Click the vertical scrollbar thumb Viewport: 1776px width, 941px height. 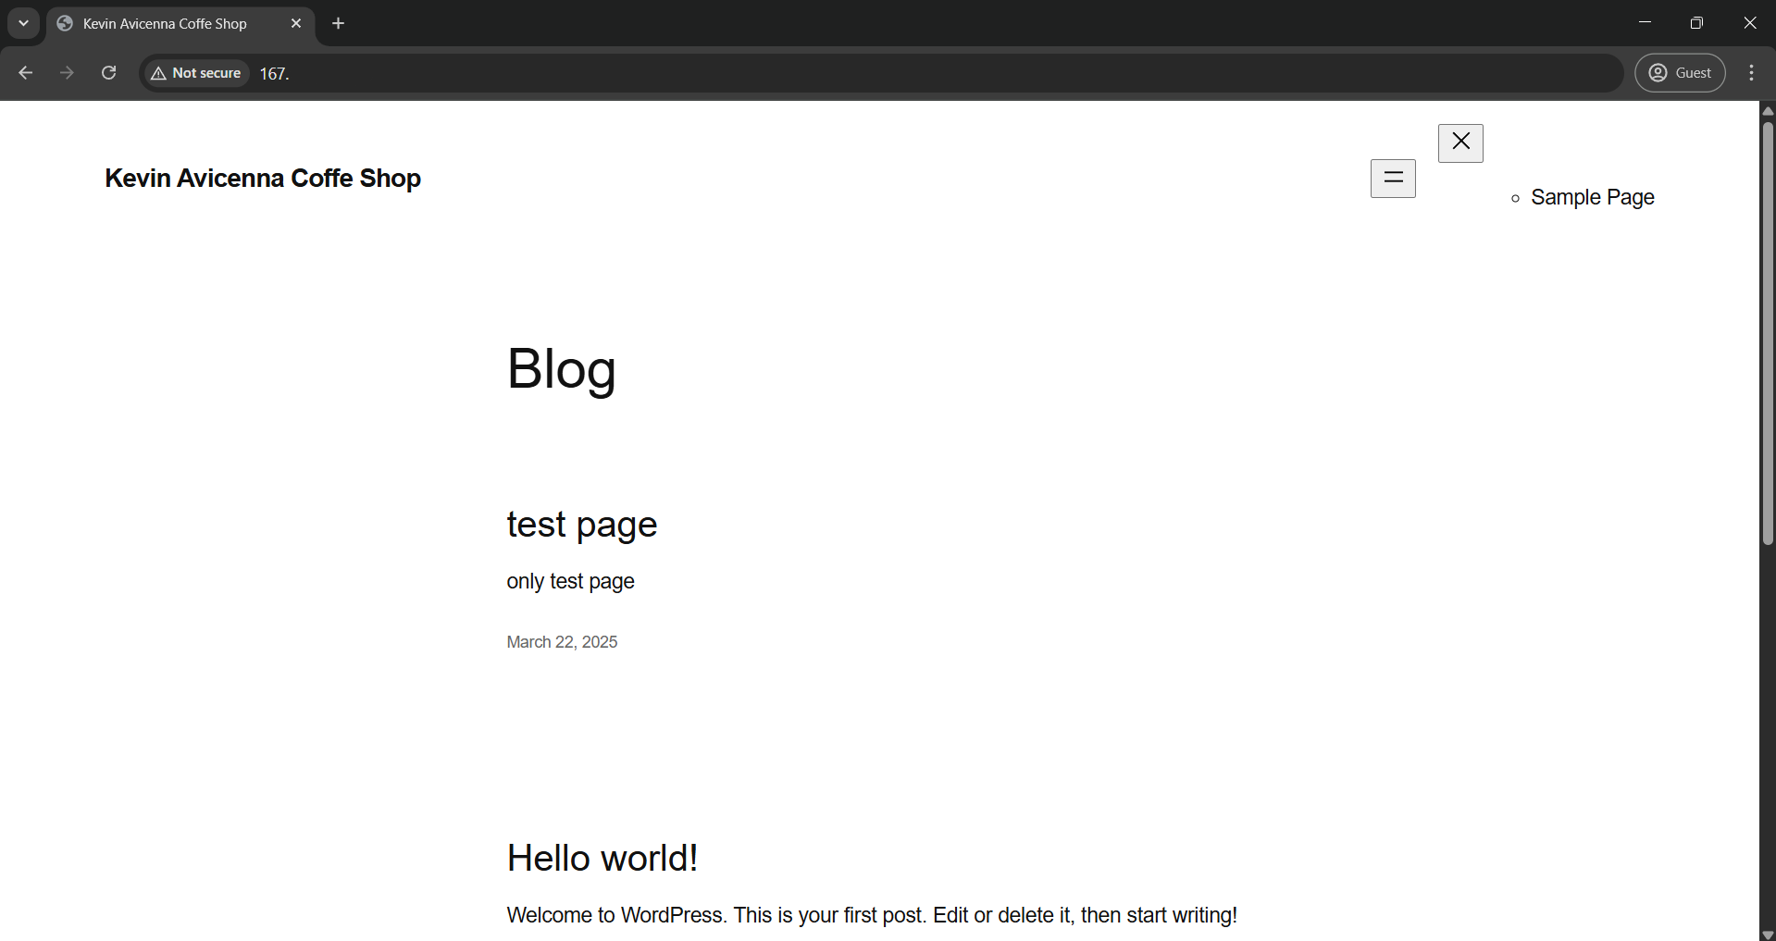(x=1768, y=333)
